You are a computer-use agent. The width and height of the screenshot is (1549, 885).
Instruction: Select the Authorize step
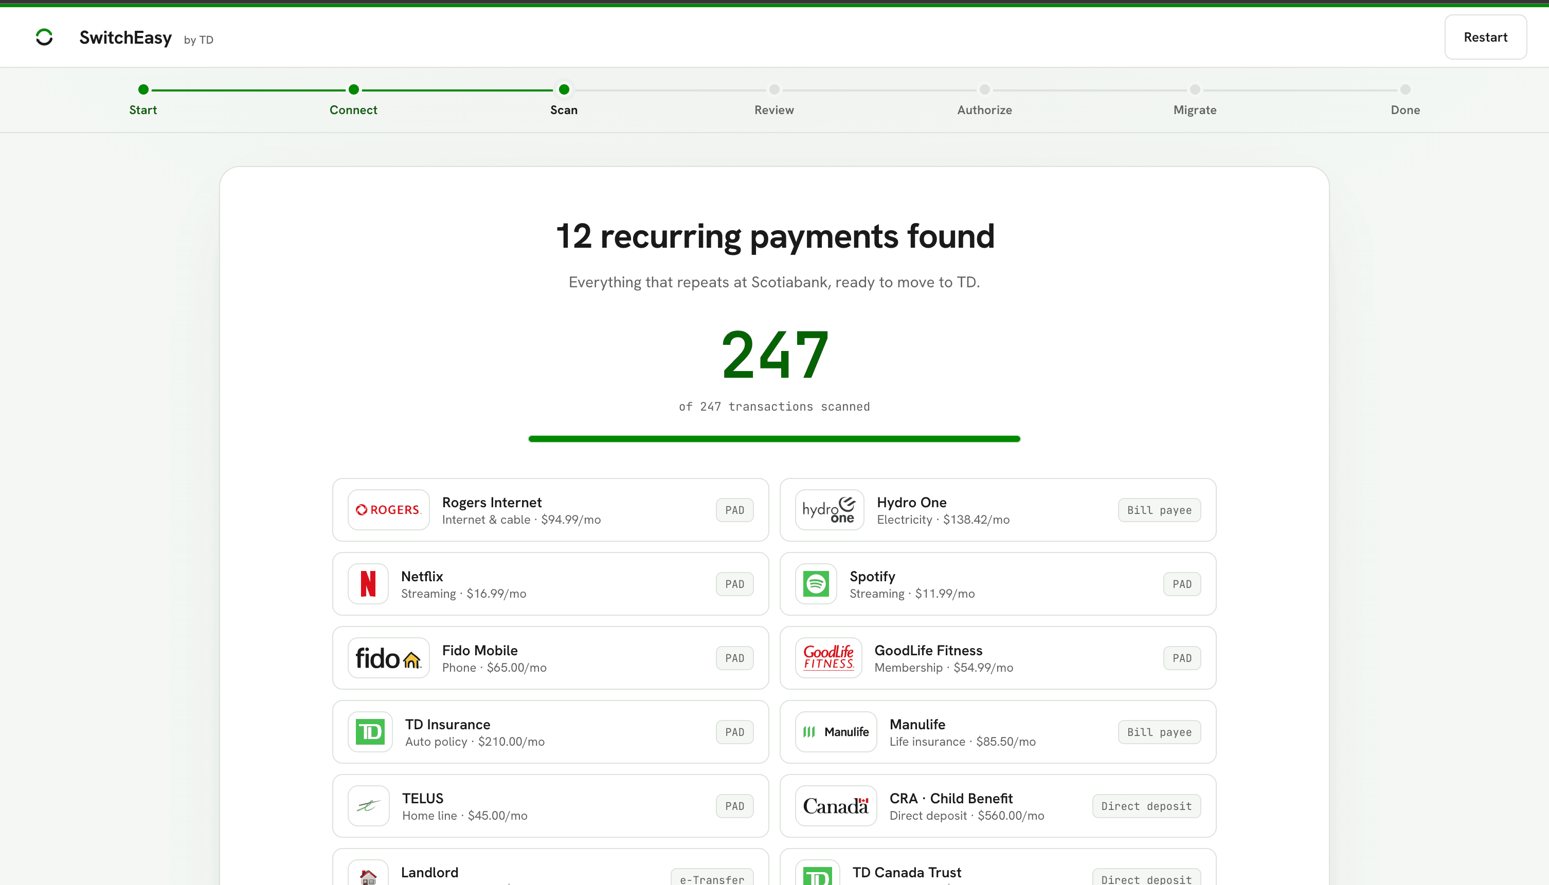coord(985,100)
